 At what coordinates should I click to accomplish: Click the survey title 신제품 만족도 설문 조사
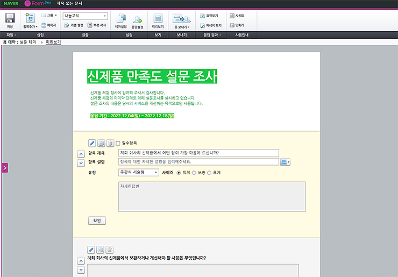(x=152, y=76)
